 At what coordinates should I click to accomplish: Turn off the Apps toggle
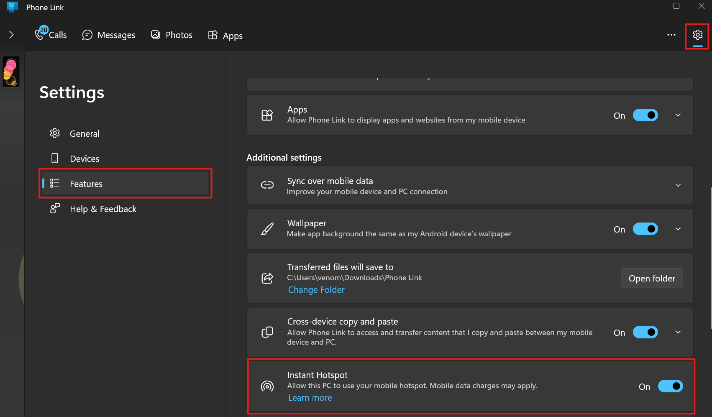click(x=645, y=115)
